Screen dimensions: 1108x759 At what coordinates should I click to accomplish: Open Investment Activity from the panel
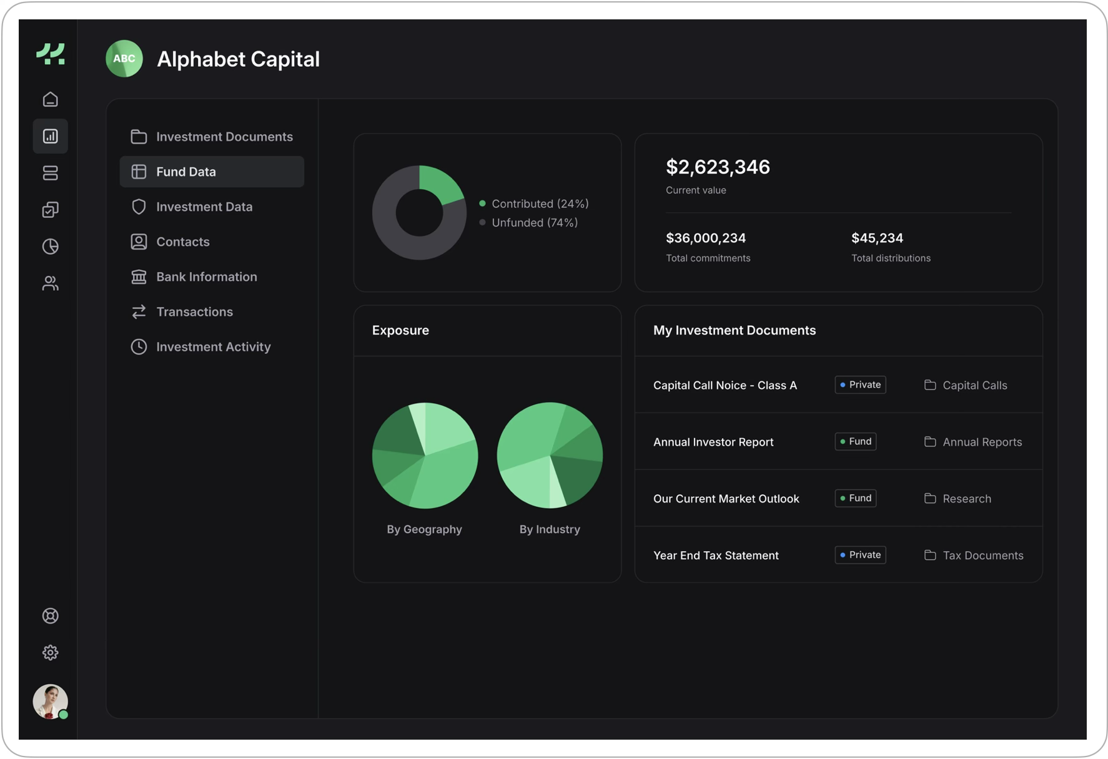point(213,346)
